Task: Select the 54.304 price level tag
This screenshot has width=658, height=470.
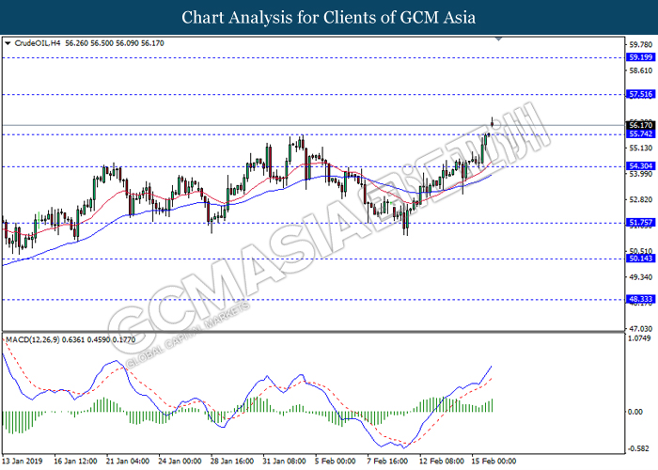Action: pyautogui.click(x=639, y=165)
